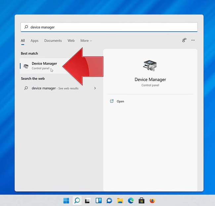Expand the More filters dropdown
The width and height of the screenshot is (215, 206).
pos(86,41)
